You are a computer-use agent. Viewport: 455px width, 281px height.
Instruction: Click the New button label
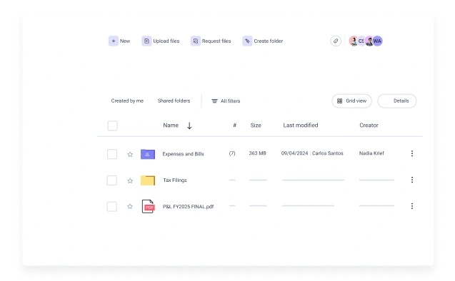tap(125, 41)
